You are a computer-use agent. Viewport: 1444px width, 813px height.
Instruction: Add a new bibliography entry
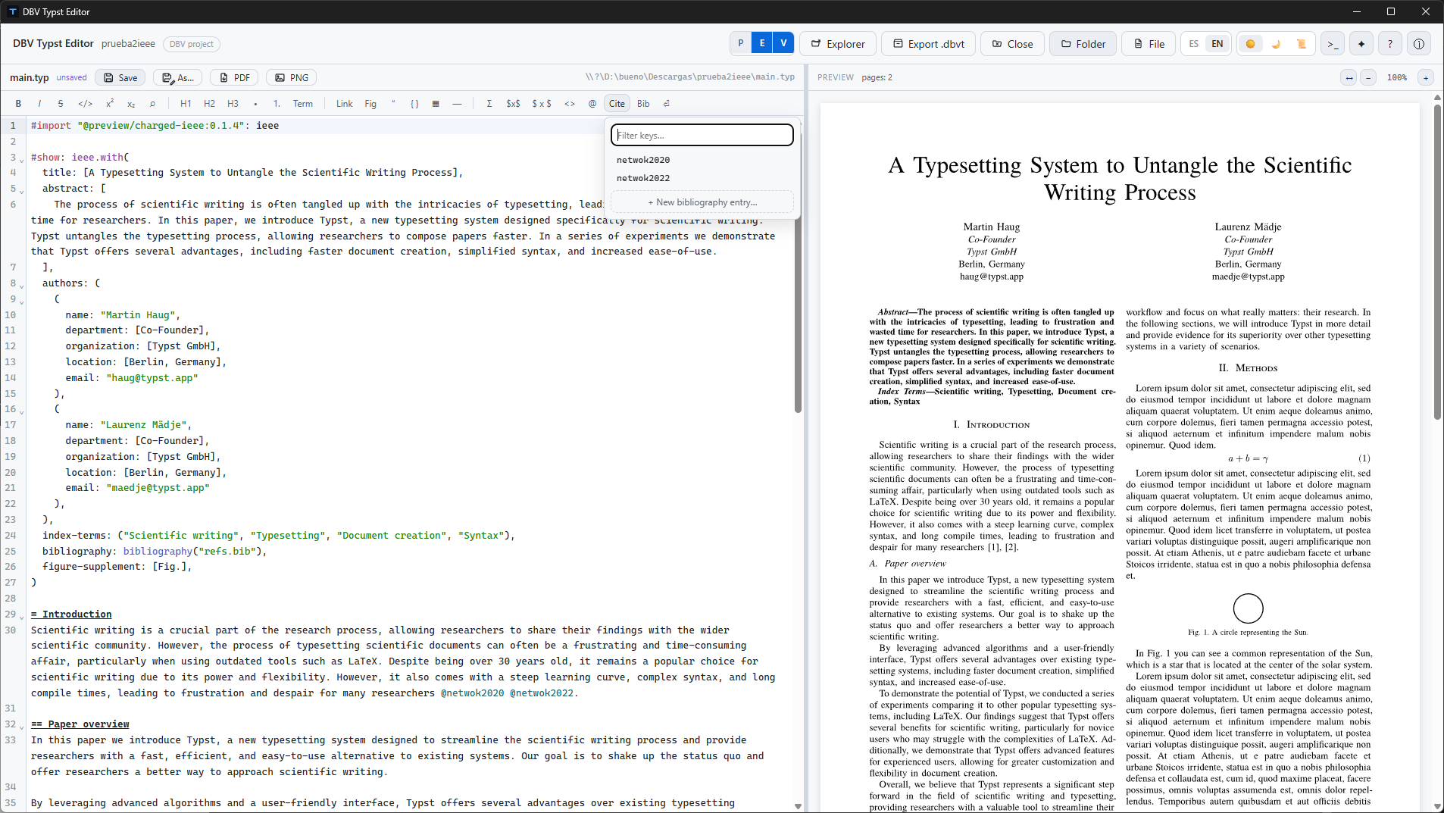coord(702,202)
